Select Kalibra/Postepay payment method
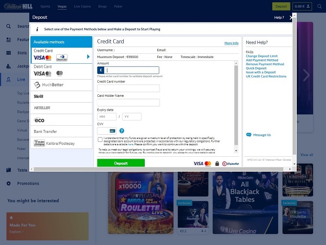 point(61,143)
